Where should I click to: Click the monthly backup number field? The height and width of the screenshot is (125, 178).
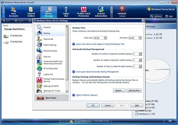click(x=136, y=54)
